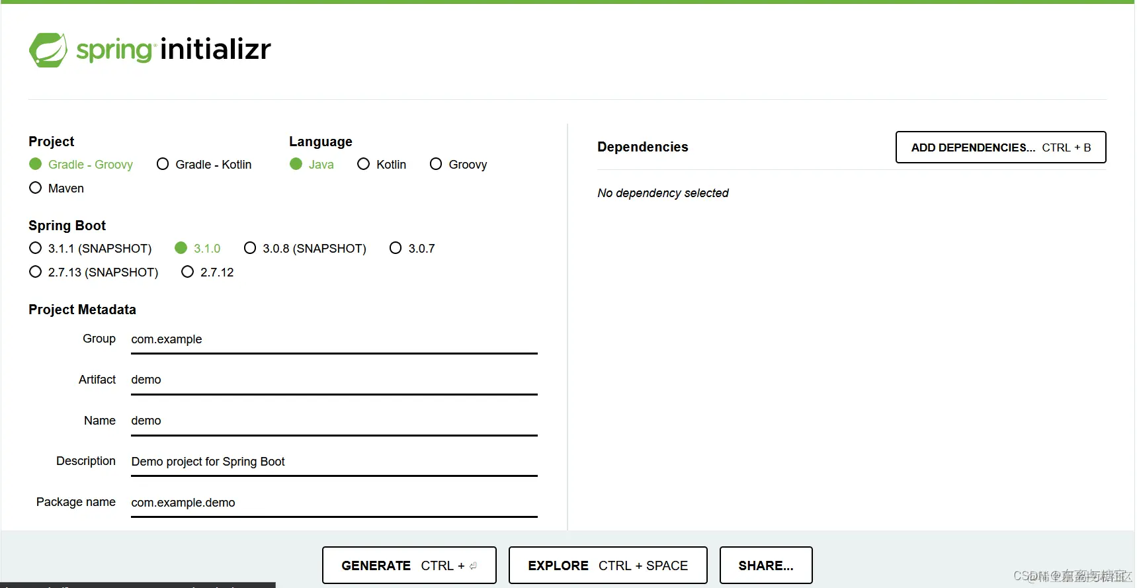Image resolution: width=1137 pixels, height=588 pixels.
Task: Click the Spring leaf logo icon
Action: (x=48, y=50)
